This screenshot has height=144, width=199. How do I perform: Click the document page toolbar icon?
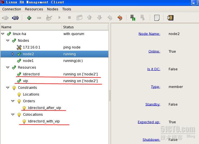(157, 18)
